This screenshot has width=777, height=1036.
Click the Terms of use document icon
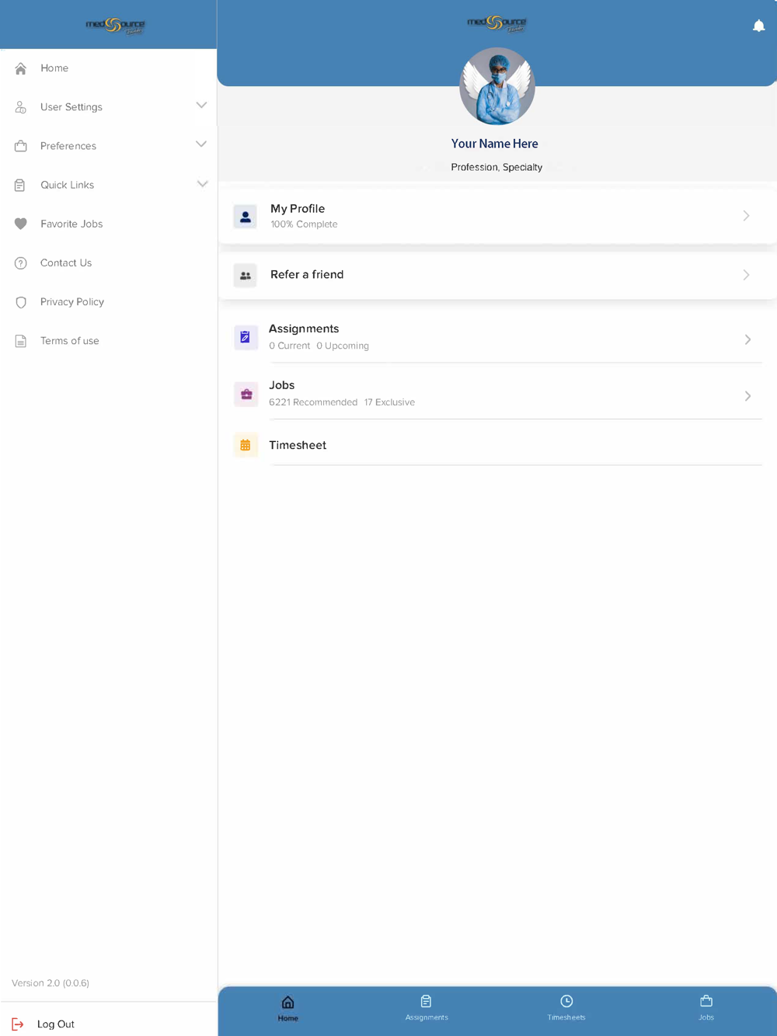pos(21,341)
